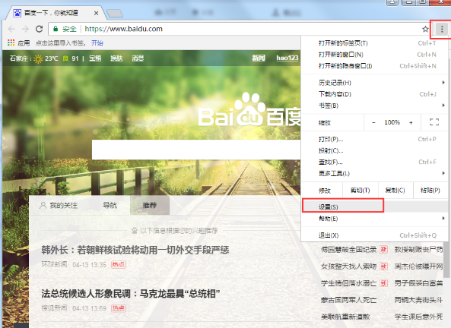Click the 热点 tag under 环球新闻 headline
Viewport: 451px width, 328px height.
coord(119,264)
